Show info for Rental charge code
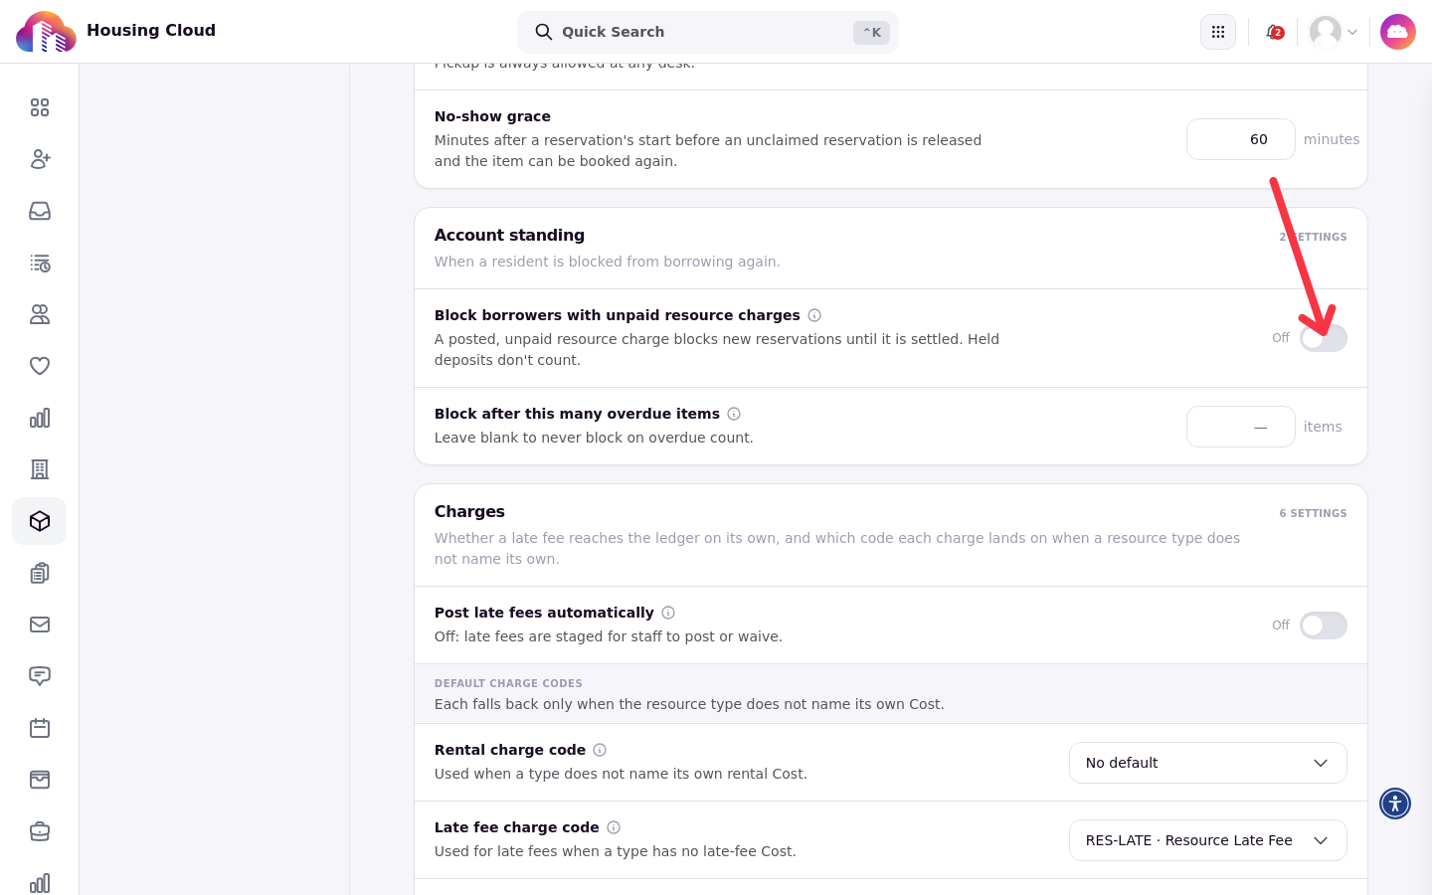Screen dimensions: 1432x895 pos(600,750)
